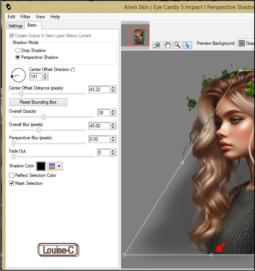The height and width of the screenshot is (271, 255).
Task: Click the Fade Out input field
Action: (104, 153)
